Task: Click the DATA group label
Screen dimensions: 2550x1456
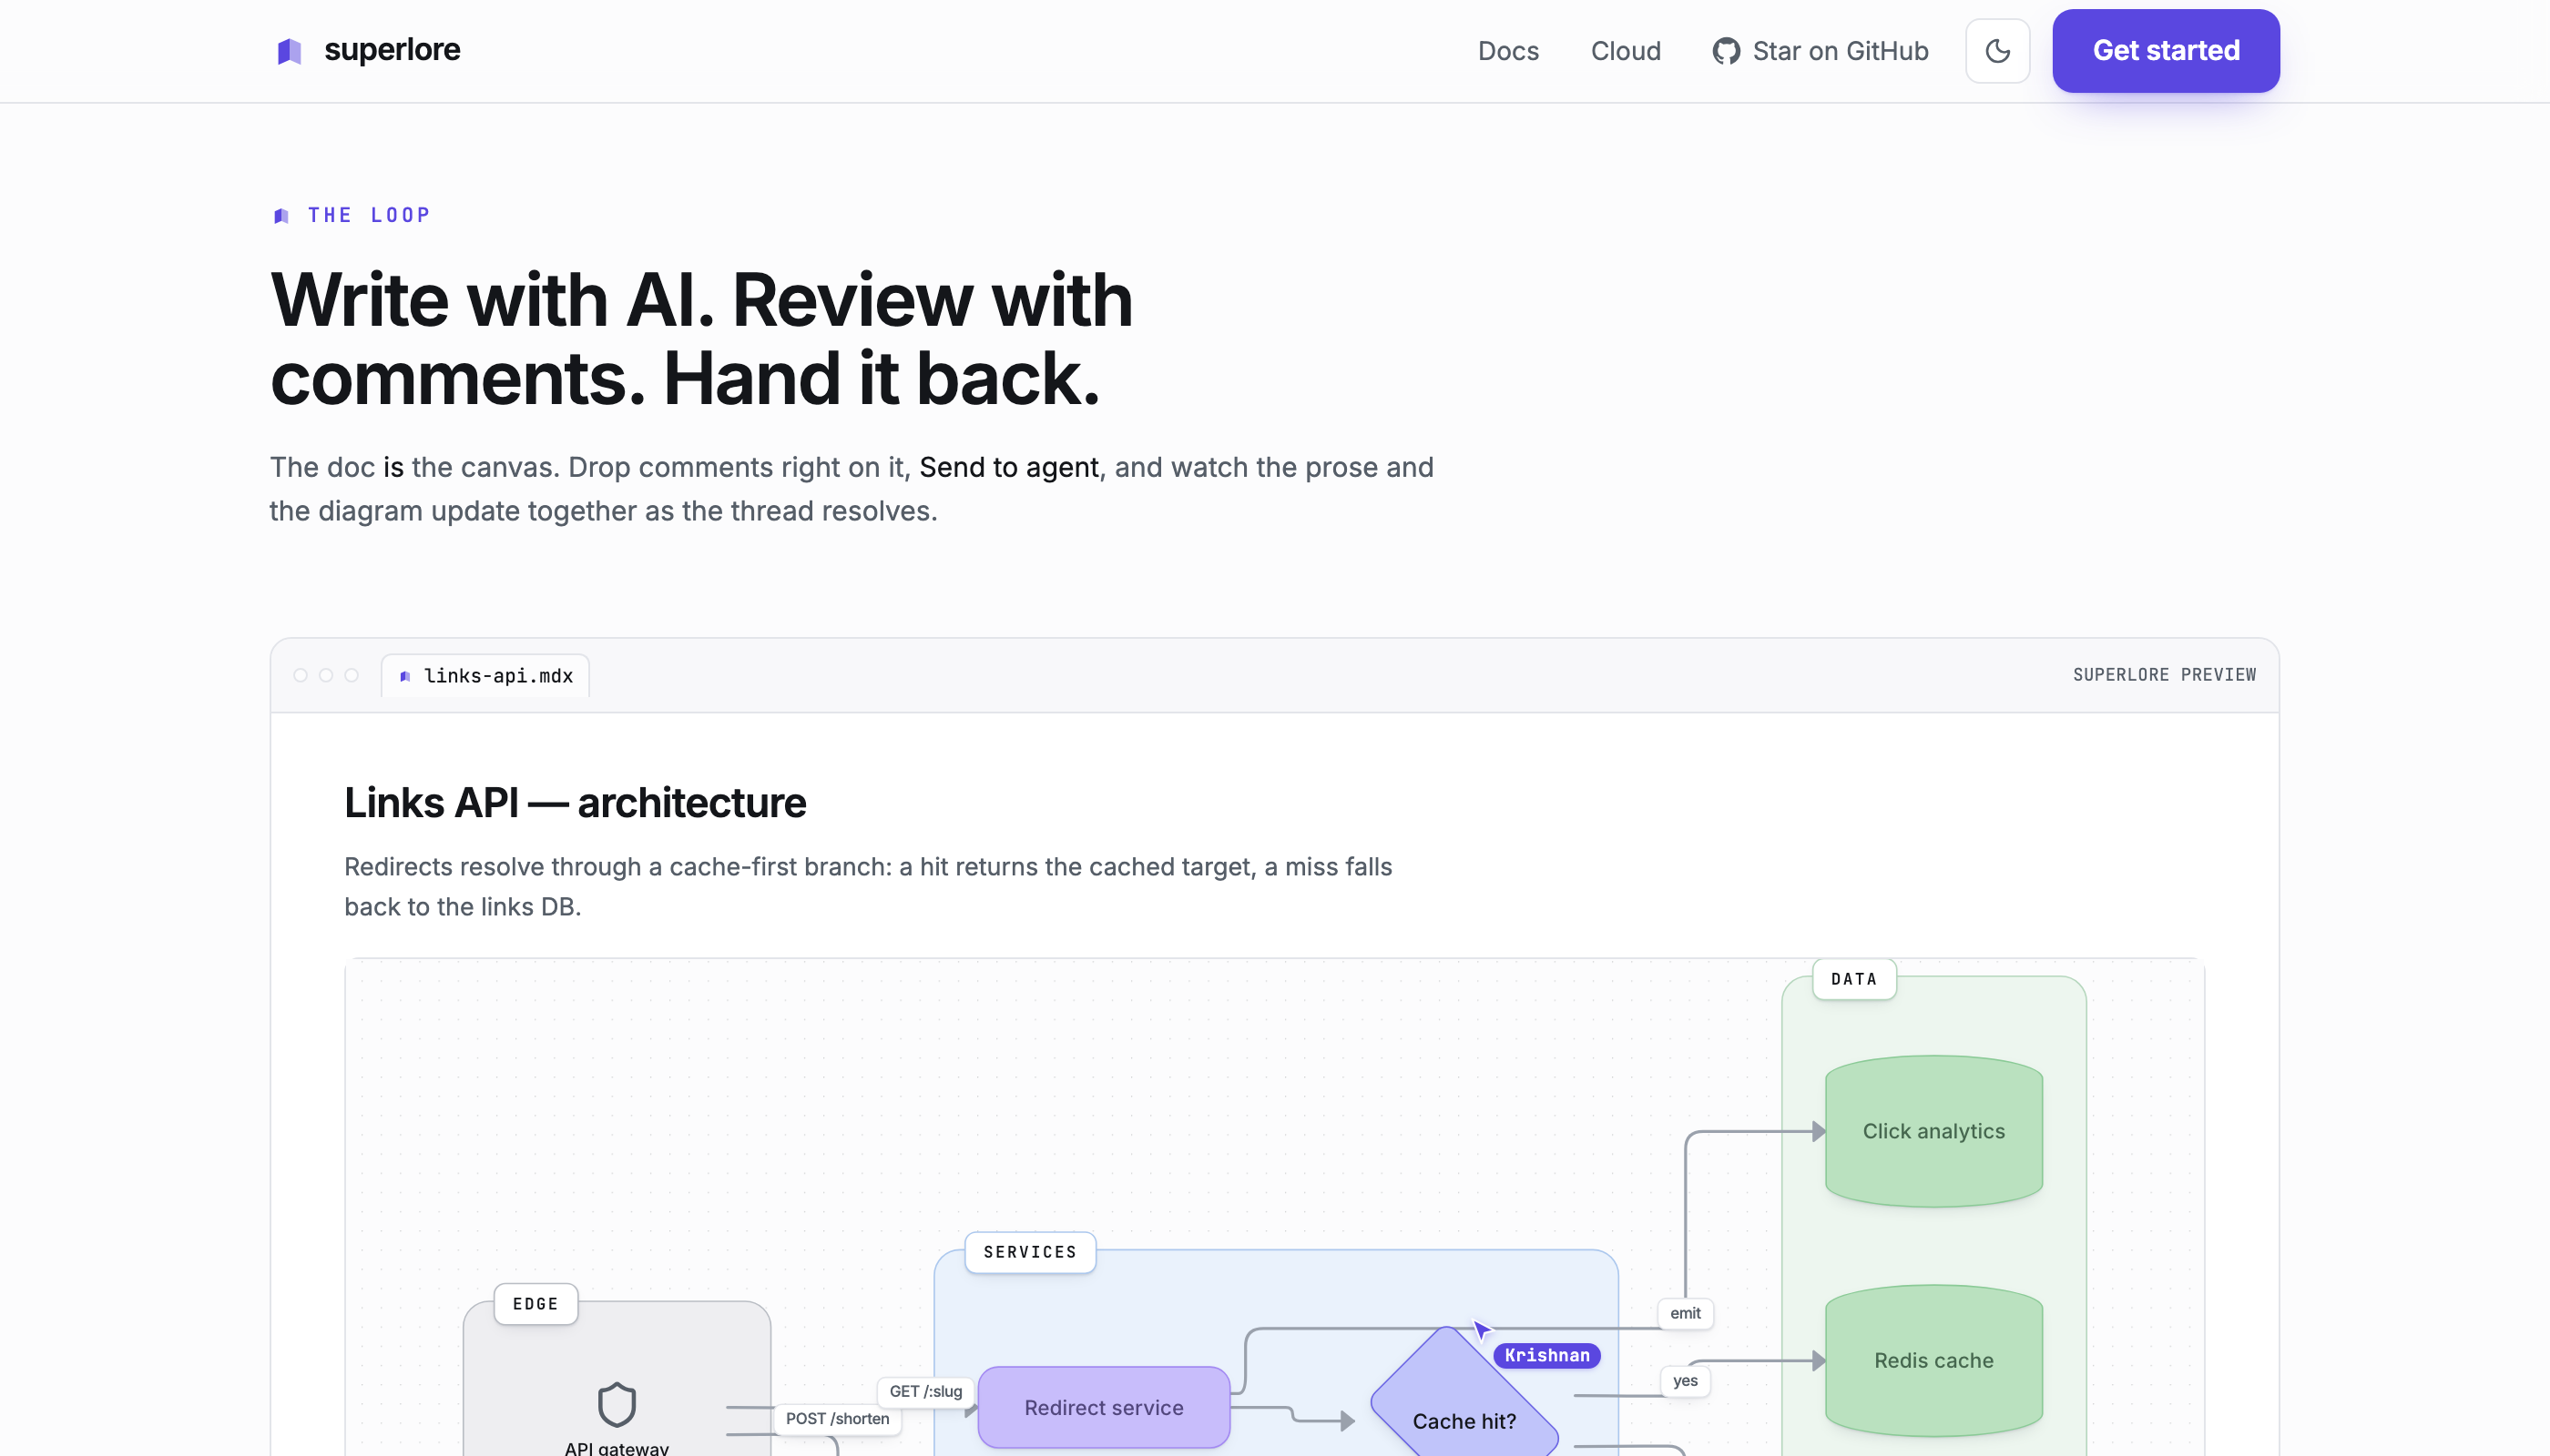Action: (1854, 979)
